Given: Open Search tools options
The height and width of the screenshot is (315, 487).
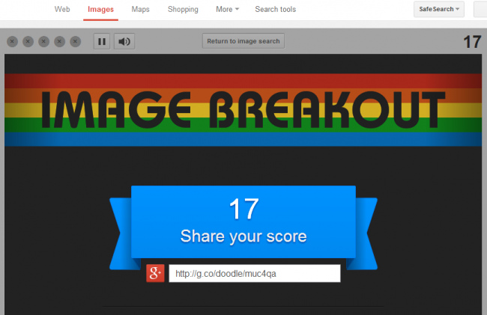Looking at the screenshot, I should click(276, 9).
